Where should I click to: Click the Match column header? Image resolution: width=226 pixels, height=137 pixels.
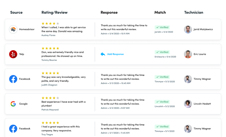(x=160, y=12)
